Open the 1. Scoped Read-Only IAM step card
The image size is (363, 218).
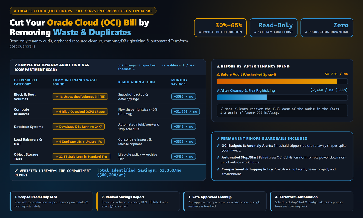click(x=51, y=201)
